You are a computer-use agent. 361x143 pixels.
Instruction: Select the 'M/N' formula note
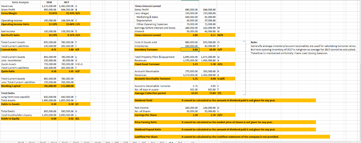tap(220, 35)
